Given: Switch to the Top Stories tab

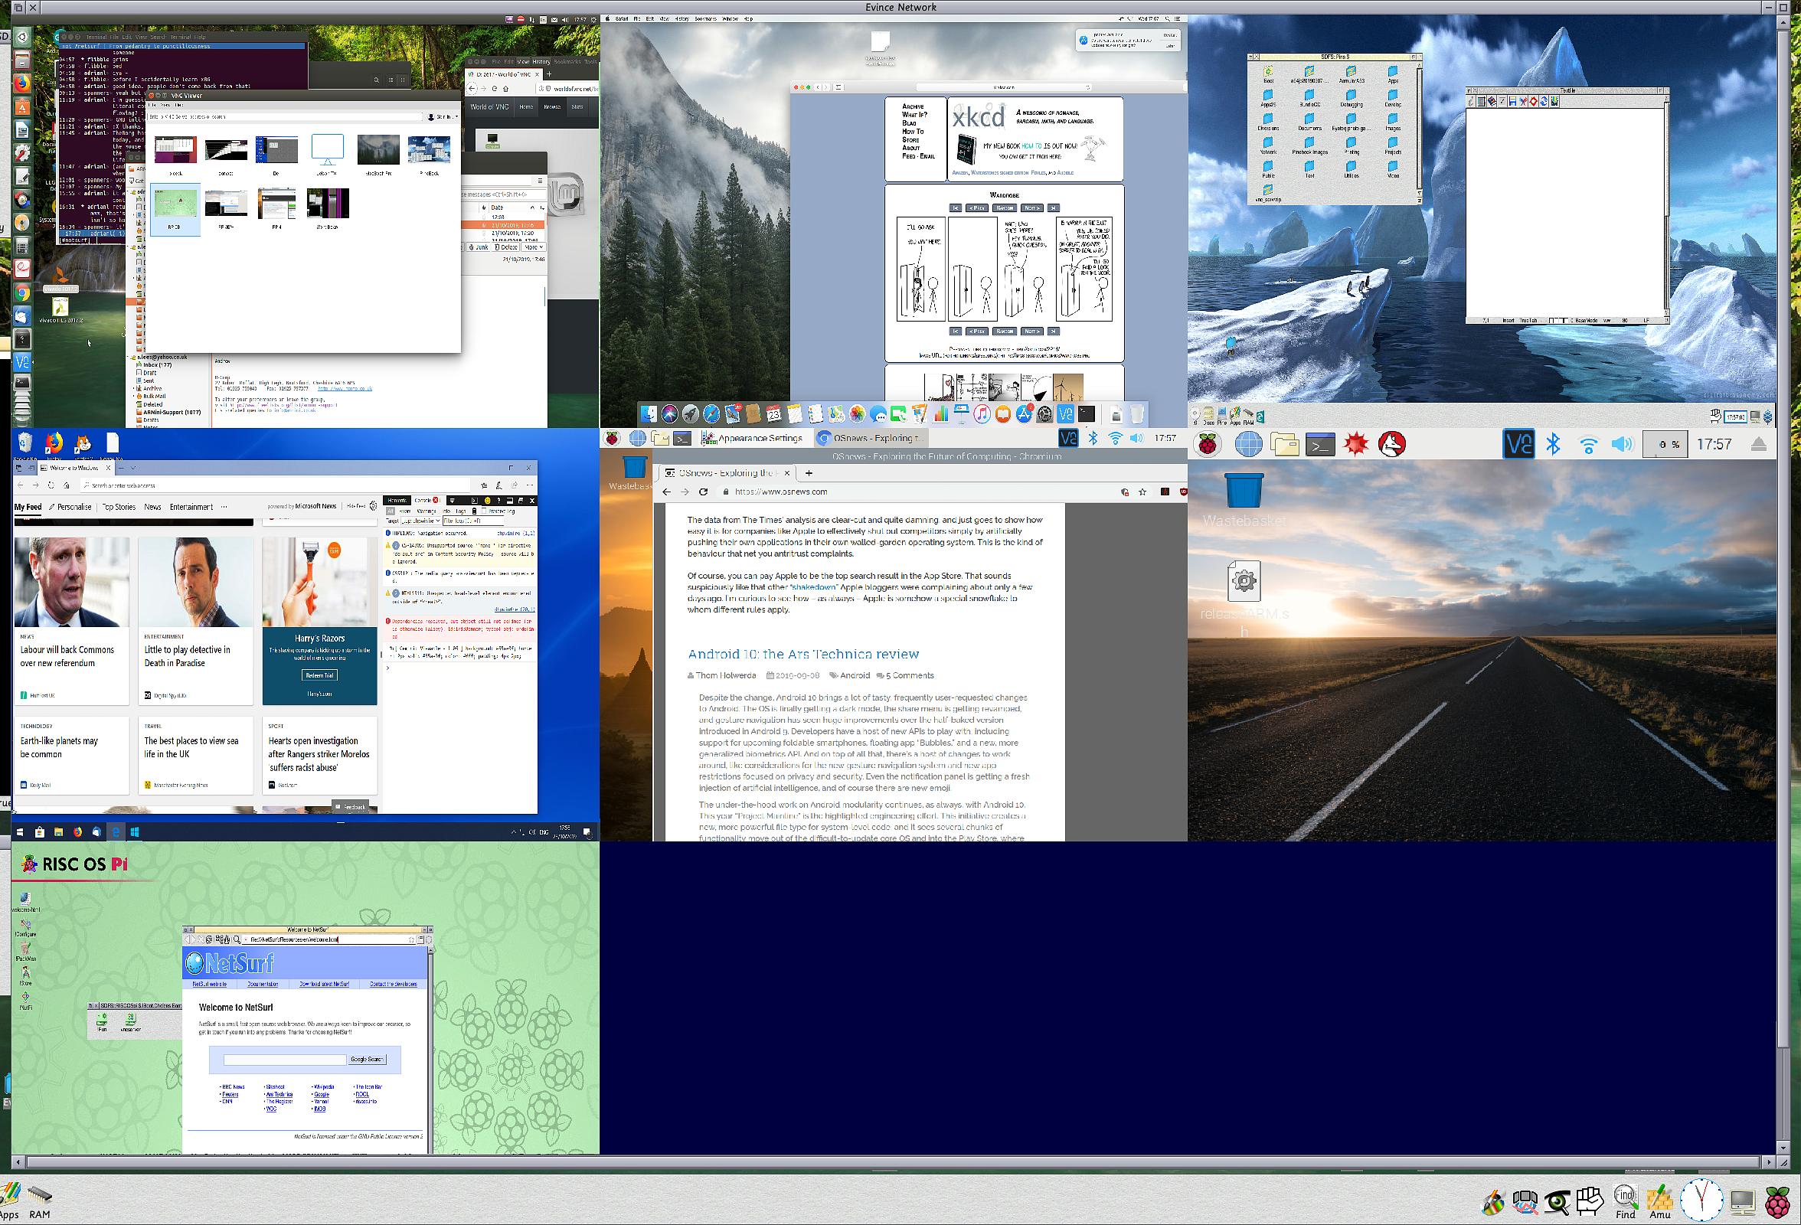Looking at the screenshot, I should click(119, 507).
